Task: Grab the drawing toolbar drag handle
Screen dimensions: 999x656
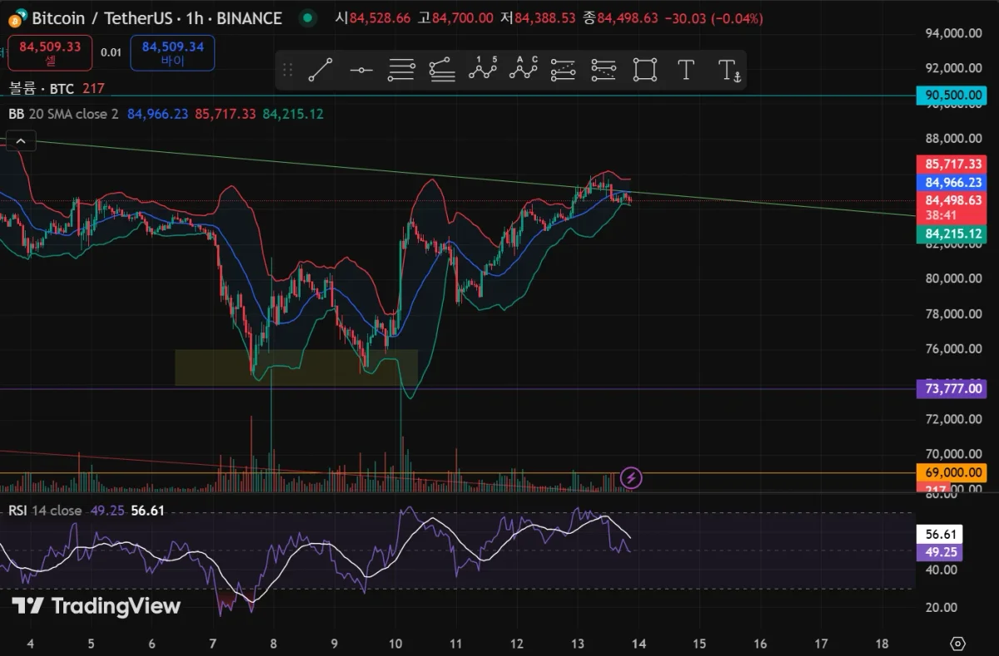Action: [287, 70]
